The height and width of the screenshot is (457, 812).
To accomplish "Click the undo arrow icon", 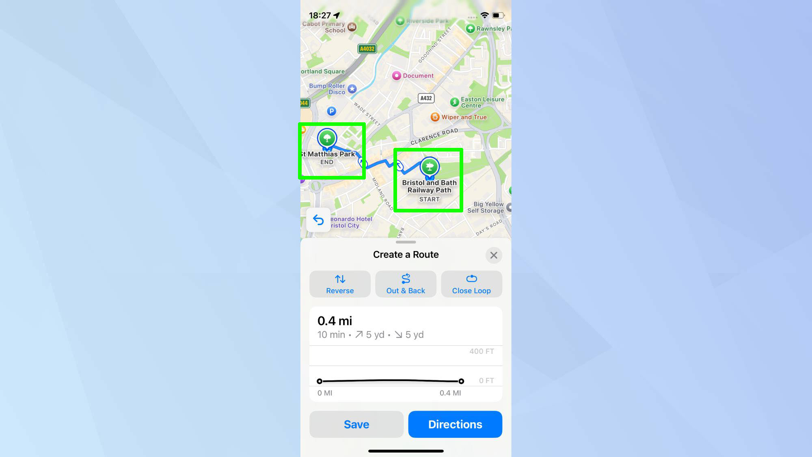I will pyautogui.click(x=317, y=219).
